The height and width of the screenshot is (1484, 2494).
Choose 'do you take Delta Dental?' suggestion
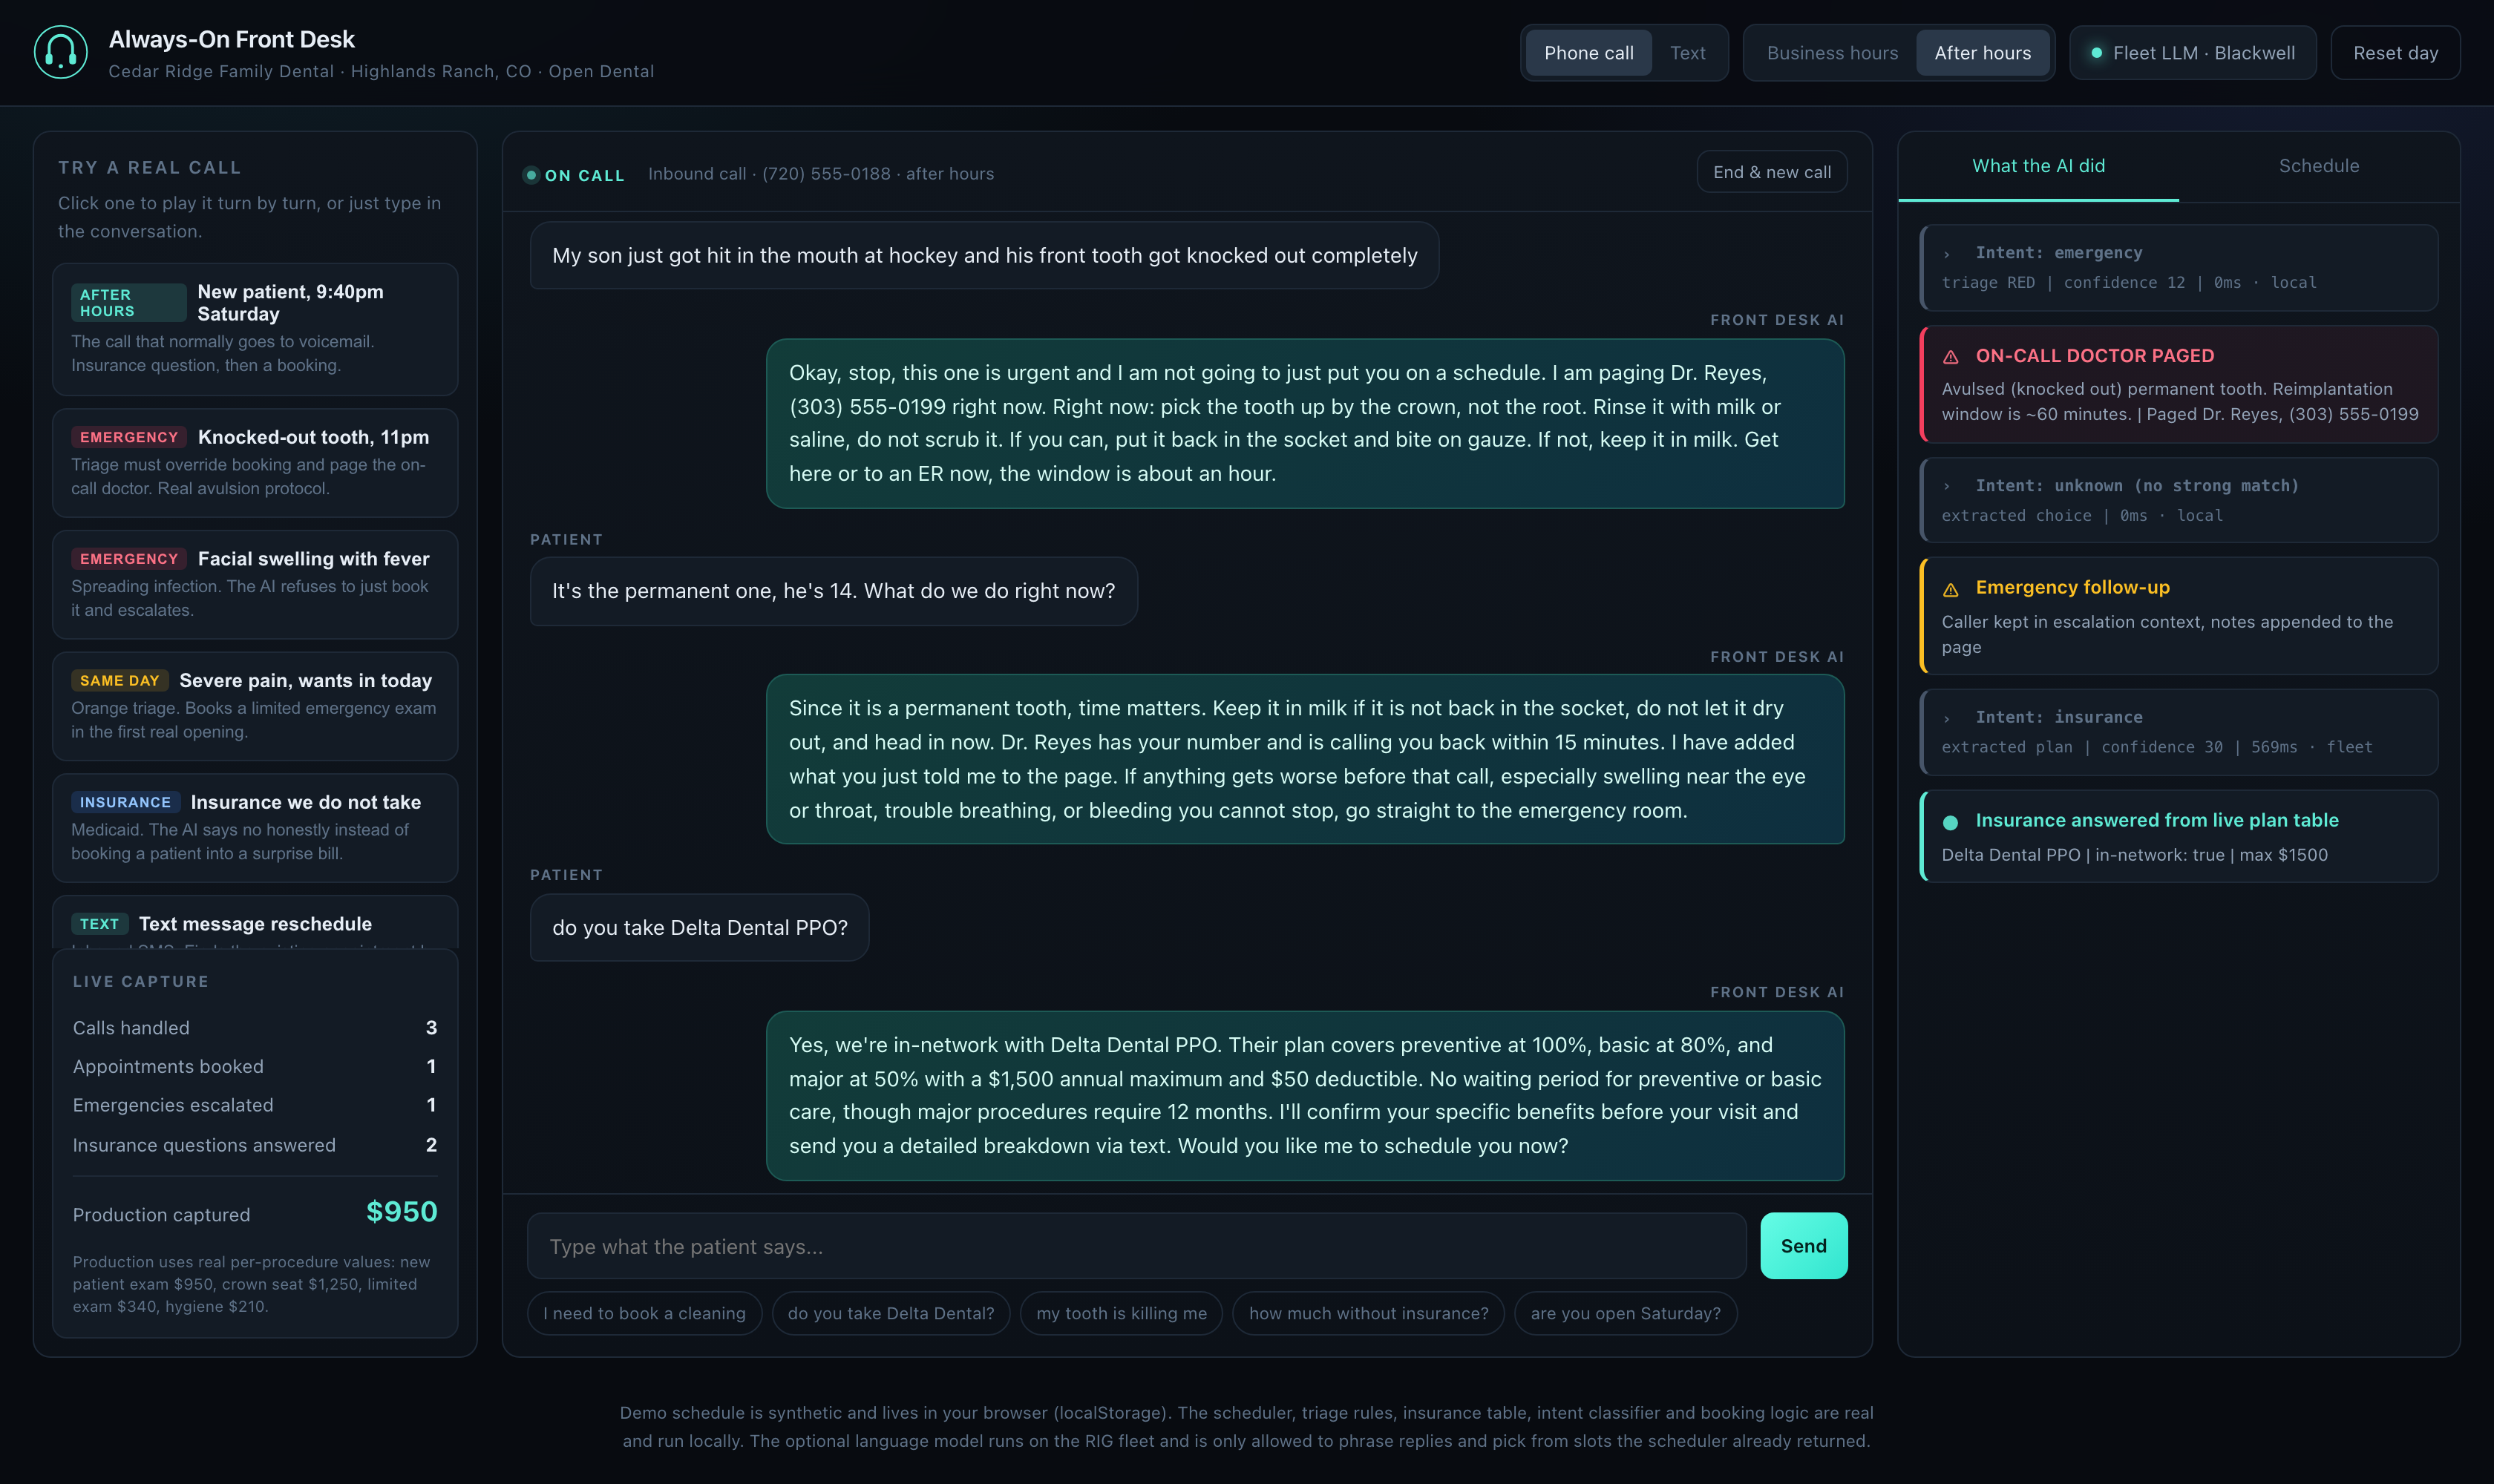[x=891, y=1313]
